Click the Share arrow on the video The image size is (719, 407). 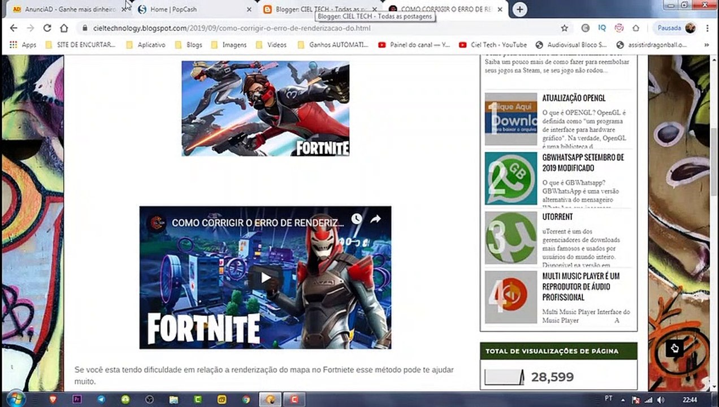(x=375, y=219)
